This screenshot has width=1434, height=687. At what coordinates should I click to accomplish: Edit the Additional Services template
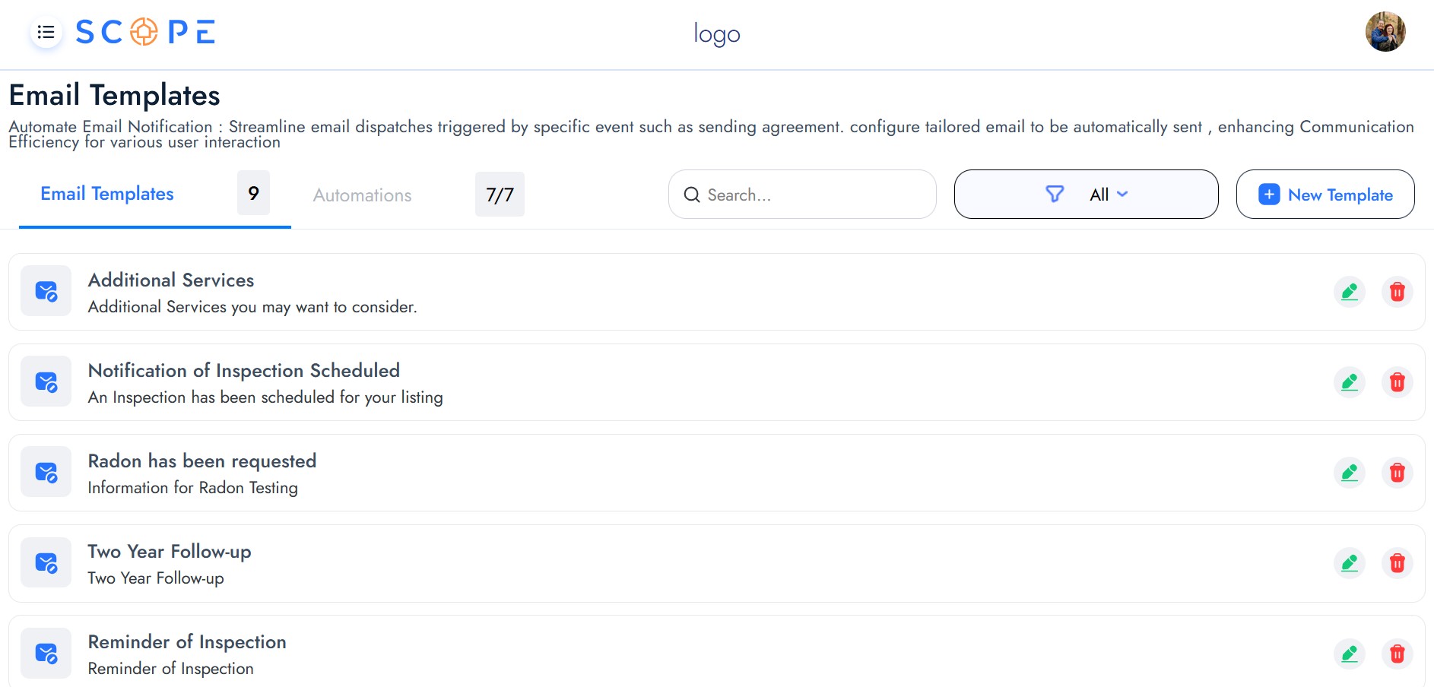click(x=1350, y=292)
